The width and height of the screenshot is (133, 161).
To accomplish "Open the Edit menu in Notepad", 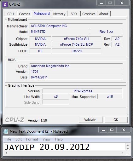I will tap(19, 139).
